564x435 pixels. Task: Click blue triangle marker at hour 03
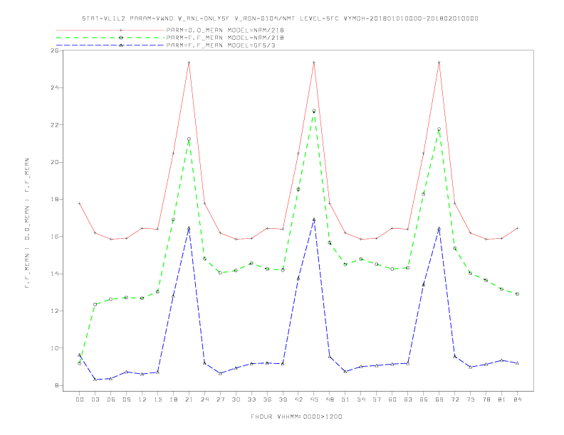pyautogui.click(x=95, y=379)
